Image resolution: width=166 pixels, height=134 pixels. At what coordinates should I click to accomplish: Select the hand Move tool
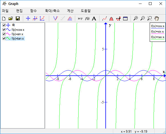point(157,18)
